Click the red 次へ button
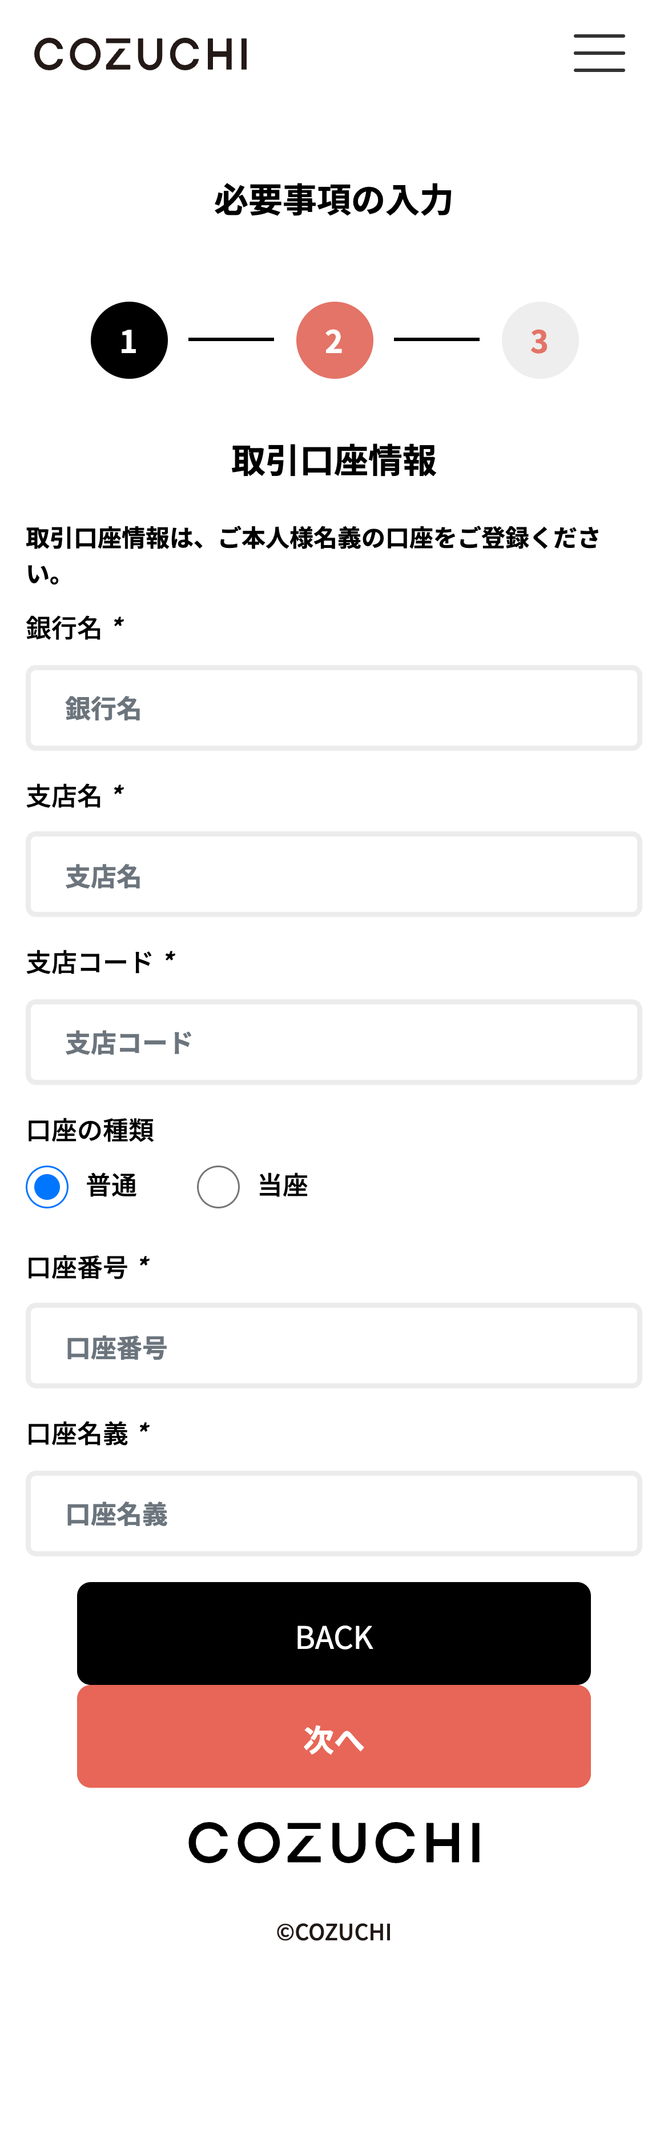The image size is (668, 2146). pos(334,1736)
